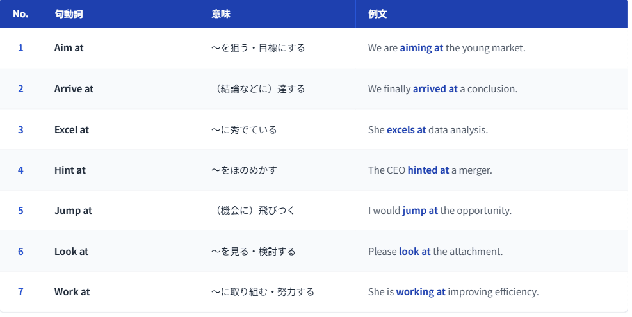Click the highlighted "hinted at" phrase
The image size is (632, 317).
pos(428,170)
